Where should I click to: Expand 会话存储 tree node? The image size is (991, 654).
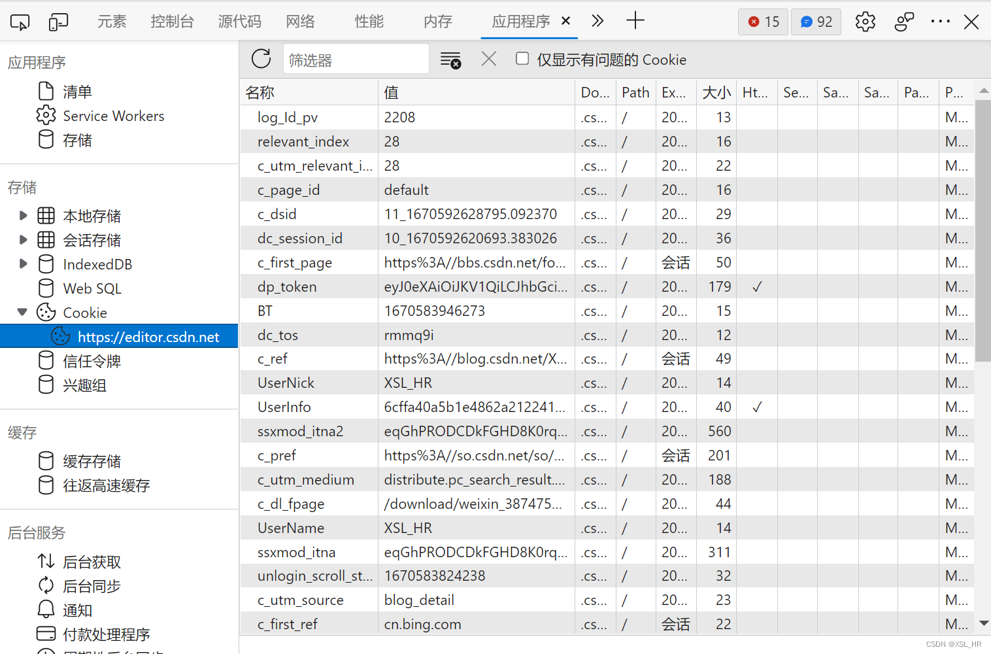click(x=24, y=239)
